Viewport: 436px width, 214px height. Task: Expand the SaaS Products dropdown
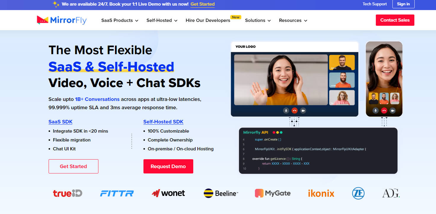tap(120, 20)
